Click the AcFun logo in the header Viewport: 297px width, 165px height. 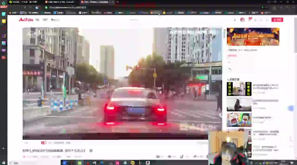(x=26, y=19)
